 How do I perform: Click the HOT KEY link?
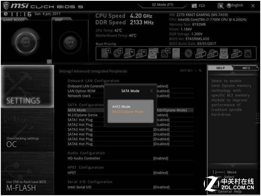(x=186, y=70)
